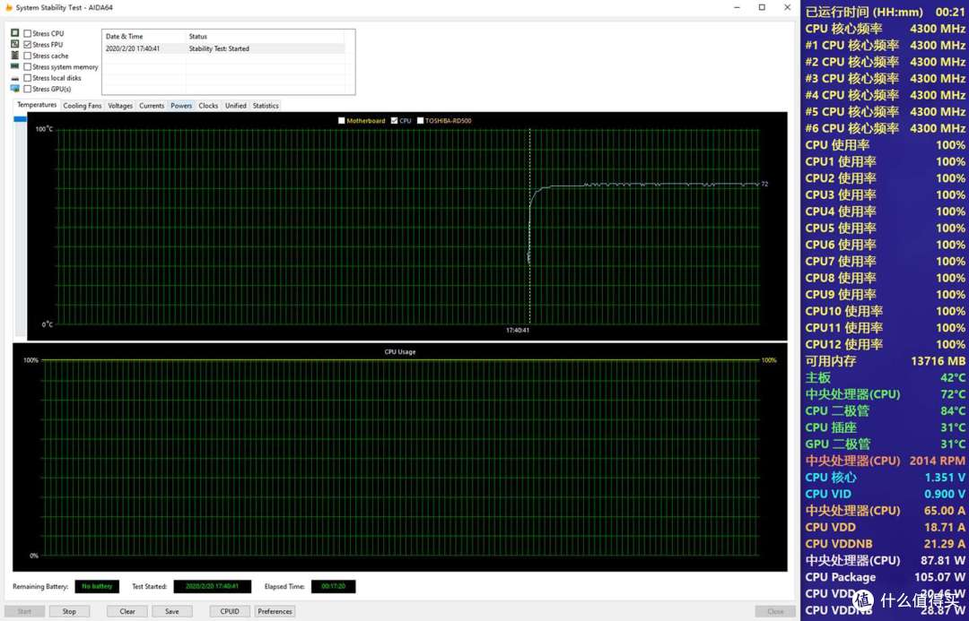Open the Clocks tab
Image resolution: width=969 pixels, height=621 pixels.
[x=208, y=106]
